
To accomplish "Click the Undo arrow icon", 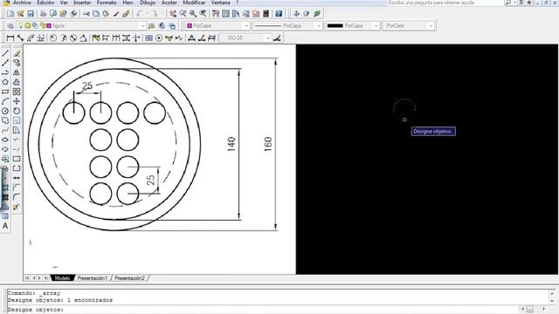I will (140, 14).
